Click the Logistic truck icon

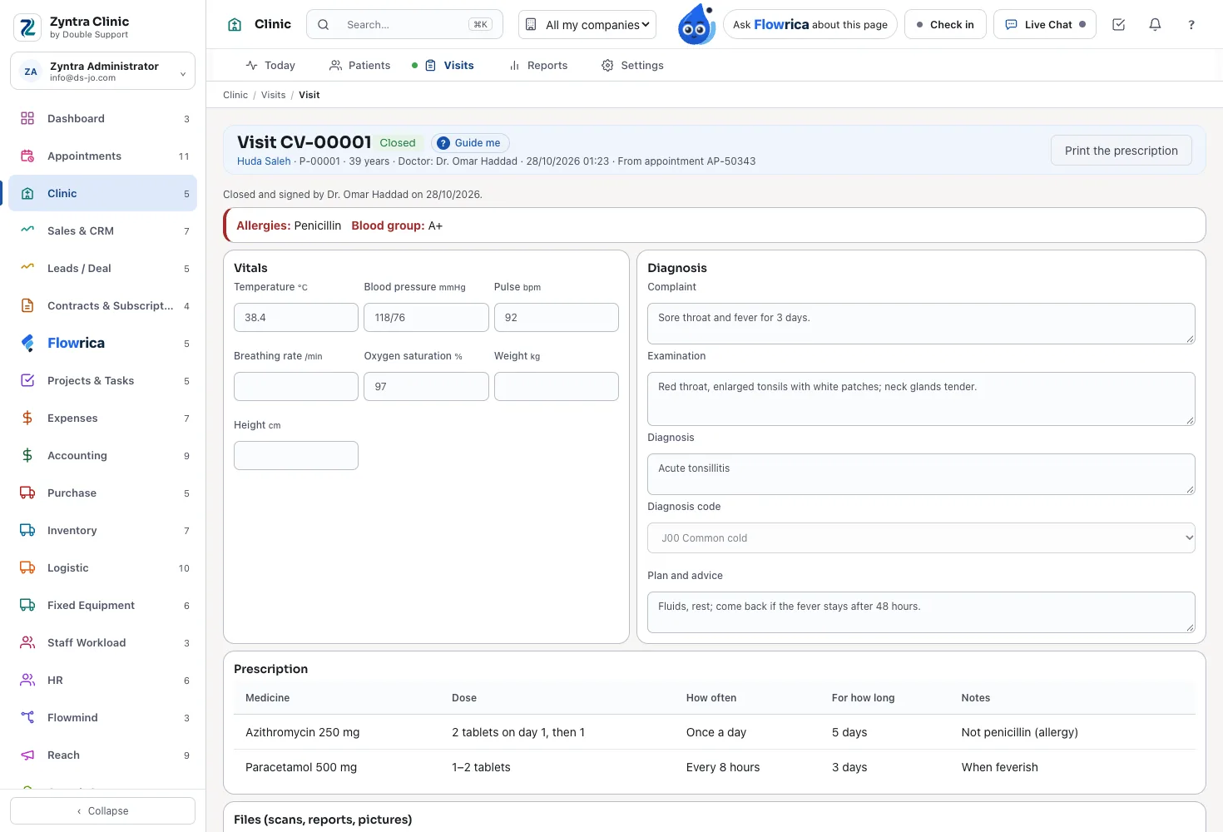coord(27,567)
